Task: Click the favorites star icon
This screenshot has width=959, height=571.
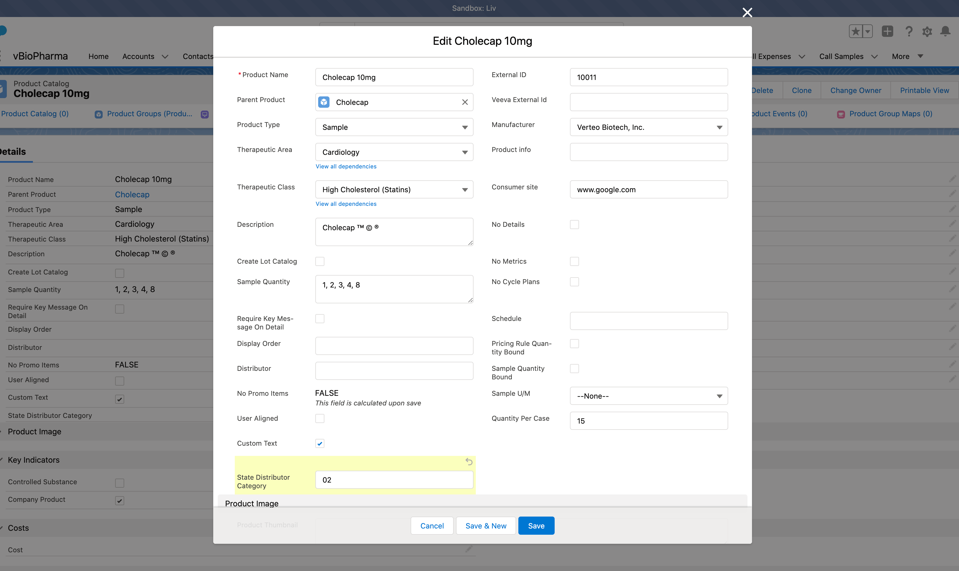Action: coord(856,31)
